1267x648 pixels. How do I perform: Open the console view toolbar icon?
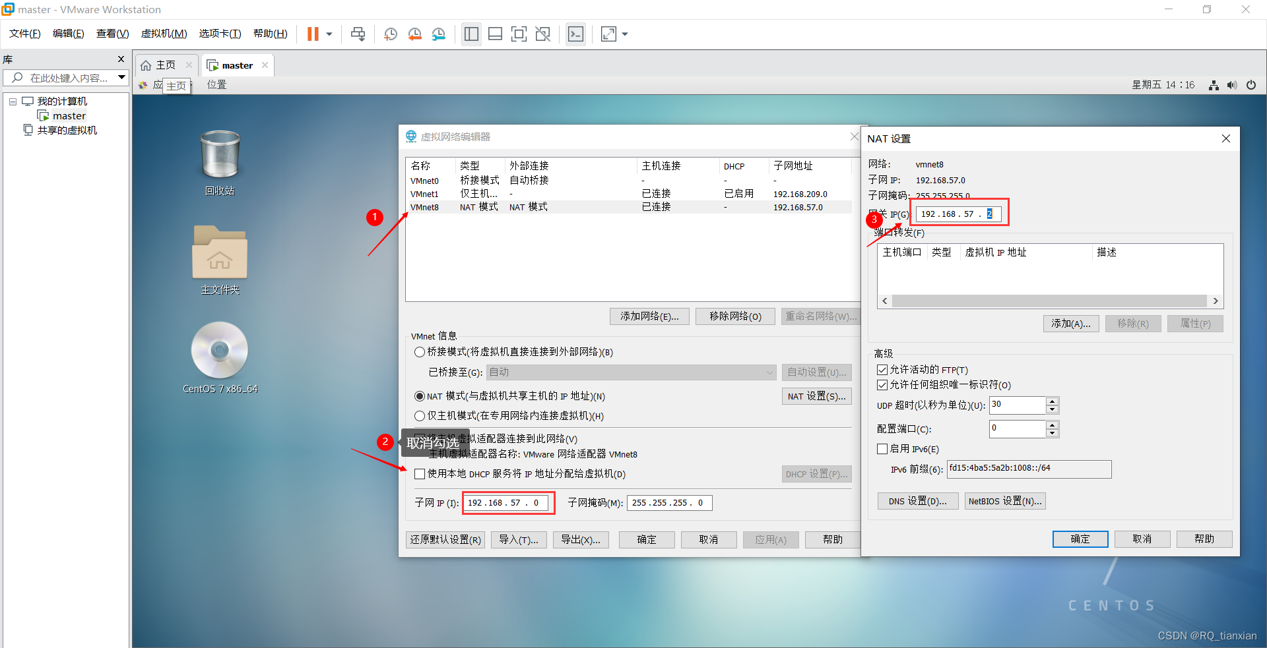(575, 34)
